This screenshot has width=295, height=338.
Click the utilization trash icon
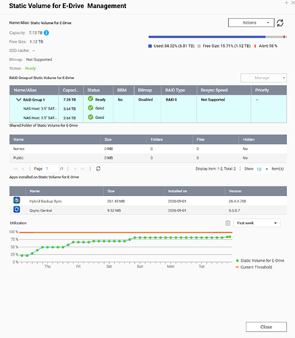(x=227, y=223)
